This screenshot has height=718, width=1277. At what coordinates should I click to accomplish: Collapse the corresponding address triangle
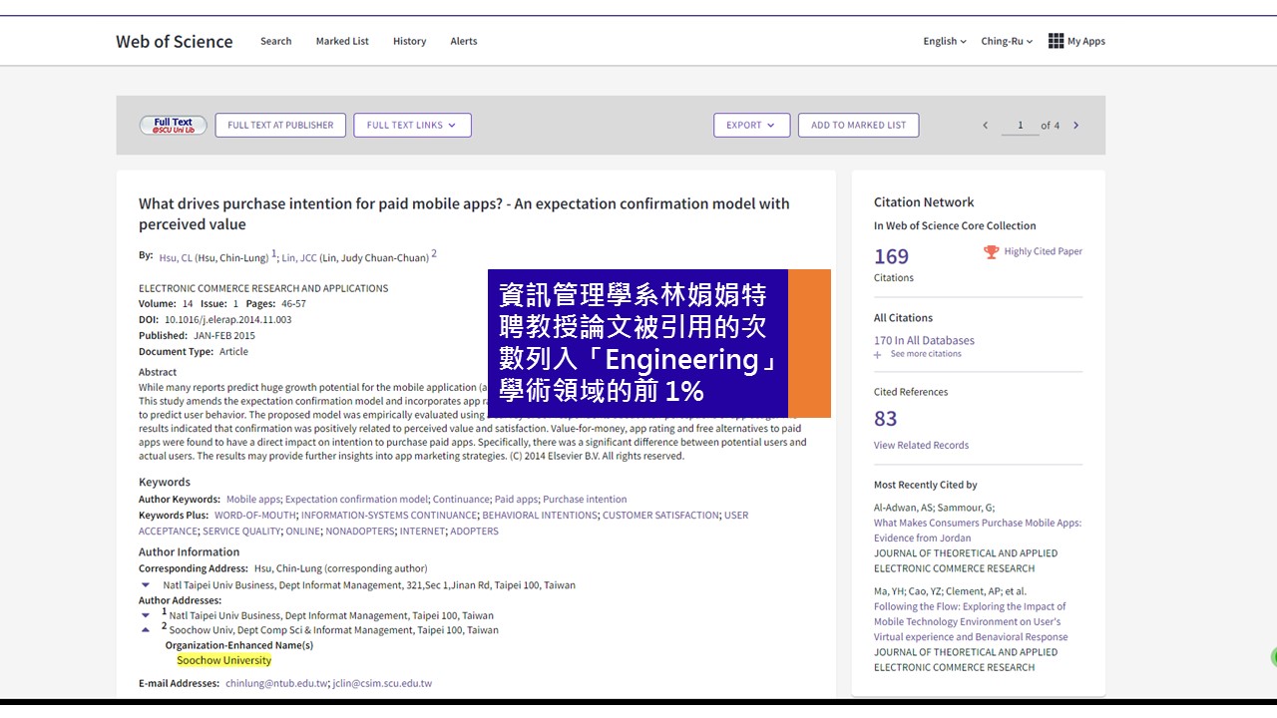coord(146,585)
